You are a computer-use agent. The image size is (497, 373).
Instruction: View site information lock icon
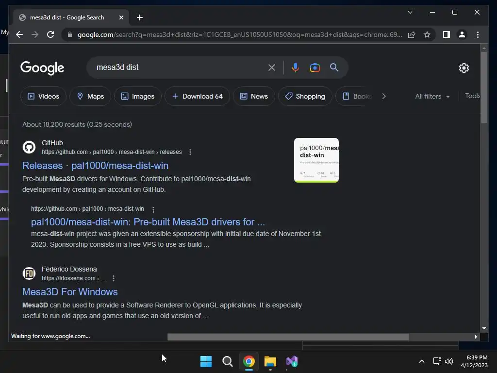(70, 34)
